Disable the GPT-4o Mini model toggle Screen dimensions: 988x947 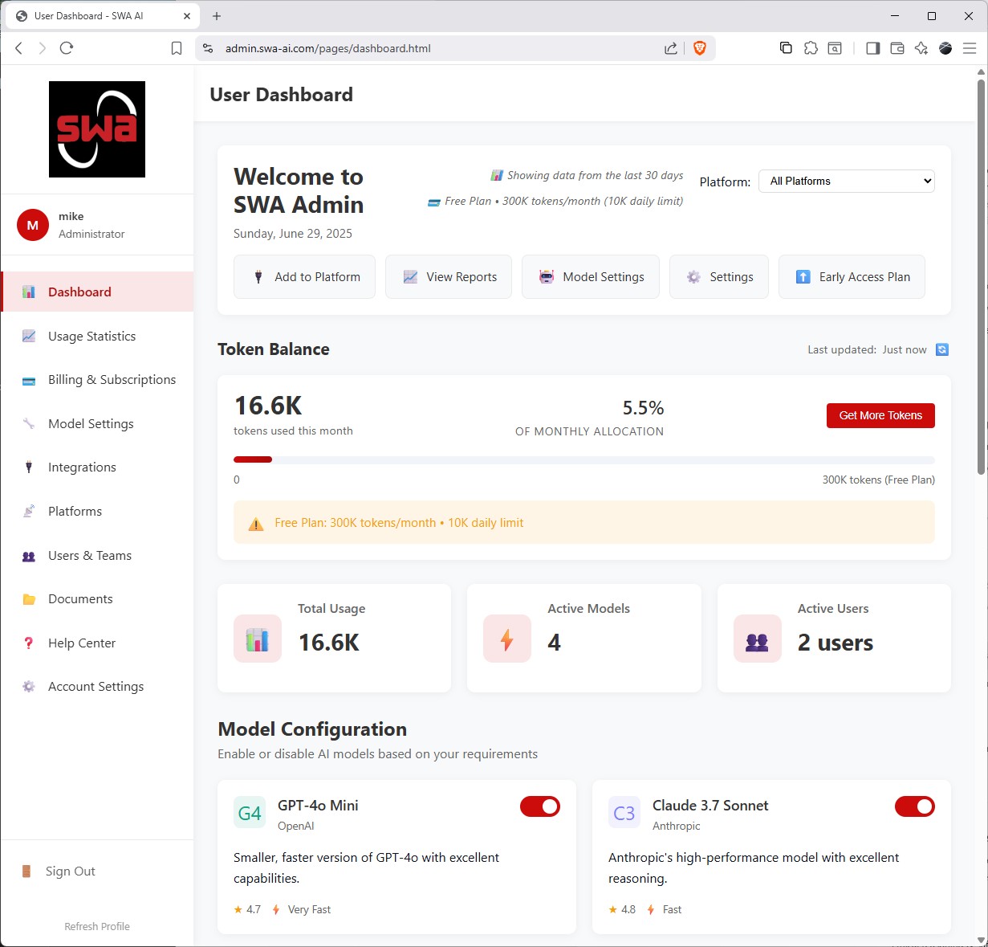540,806
